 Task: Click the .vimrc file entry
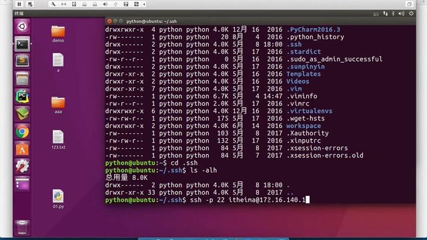(298, 103)
